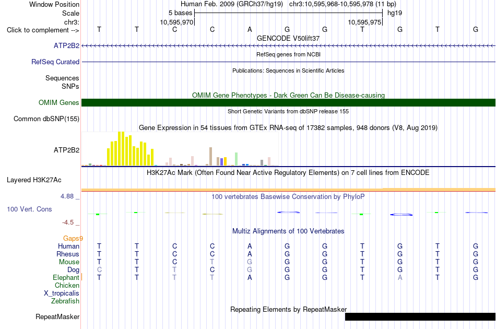The image size is (496, 329).
Task: Select the Mouse species row label
Action: pos(69,262)
